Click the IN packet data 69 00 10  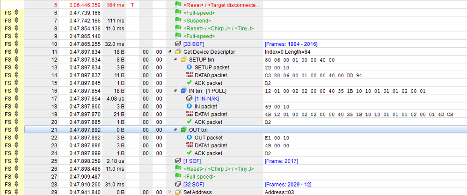[x=277, y=107]
